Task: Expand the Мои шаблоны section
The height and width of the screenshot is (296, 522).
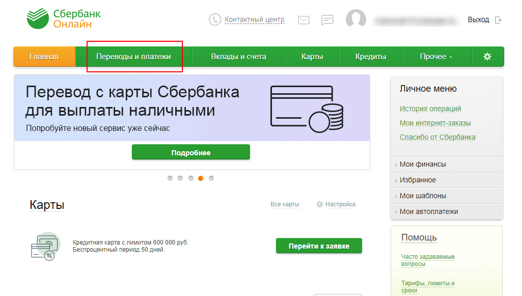Action: 423,196
